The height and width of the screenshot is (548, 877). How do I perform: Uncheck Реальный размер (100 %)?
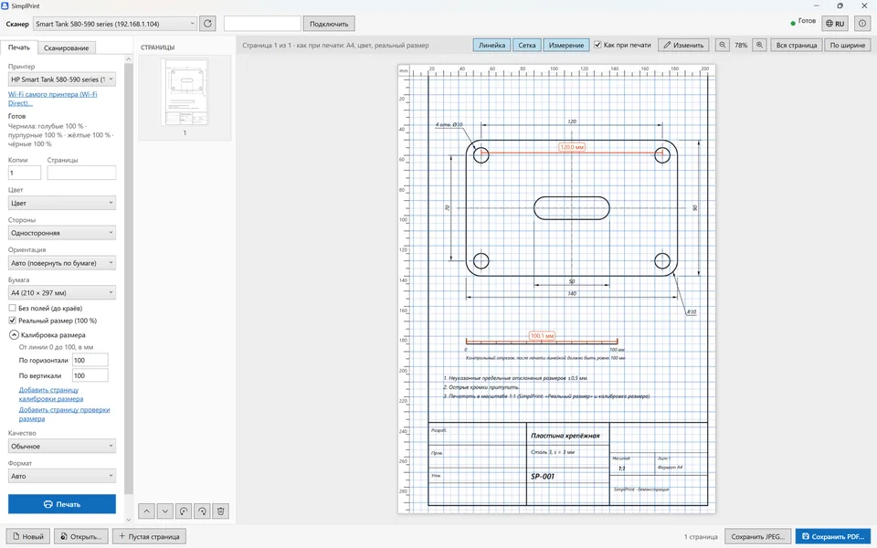pyautogui.click(x=12, y=321)
